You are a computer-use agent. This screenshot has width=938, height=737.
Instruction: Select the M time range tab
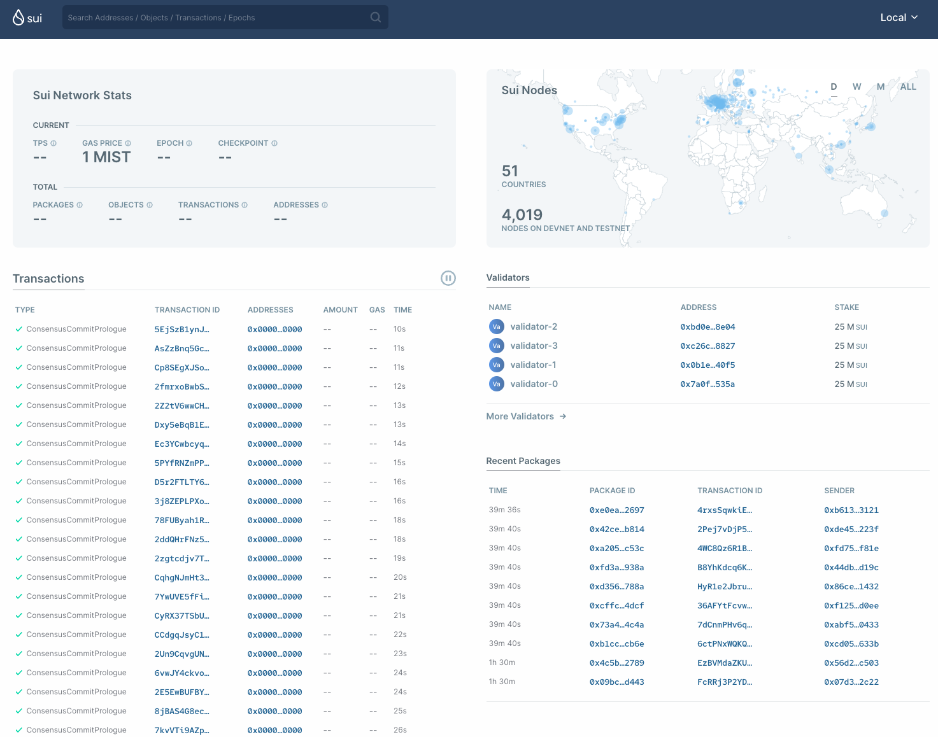click(x=881, y=87)
